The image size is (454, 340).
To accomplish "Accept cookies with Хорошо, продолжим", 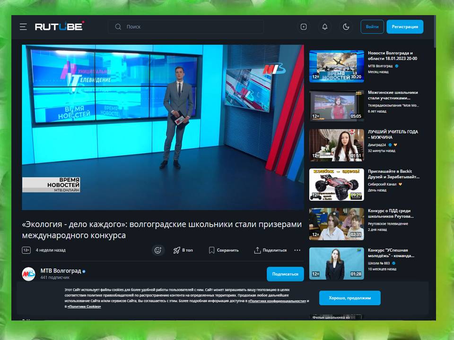I will click(350, 298).
